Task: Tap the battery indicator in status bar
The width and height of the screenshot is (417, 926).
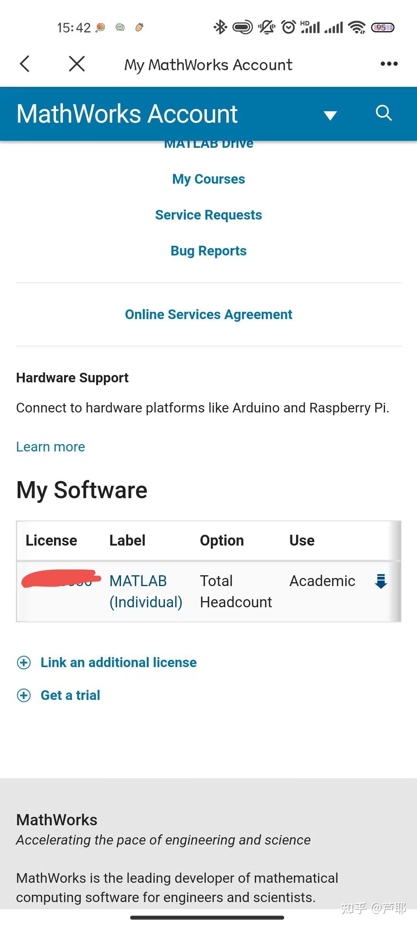Action: tap(383, 27)
